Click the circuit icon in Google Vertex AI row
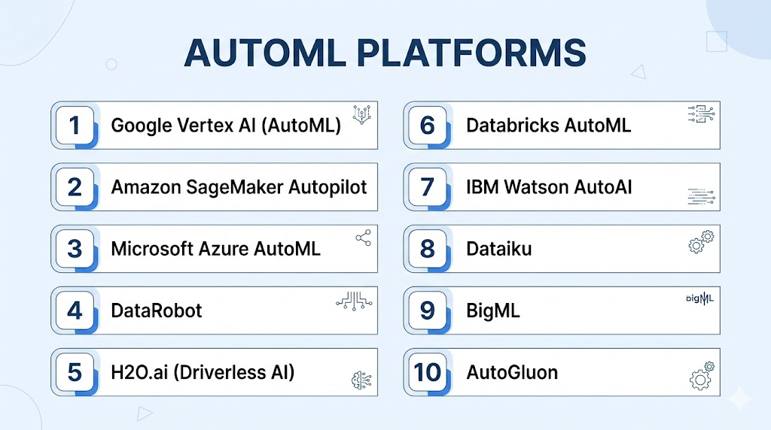 [x=364, y=114]
